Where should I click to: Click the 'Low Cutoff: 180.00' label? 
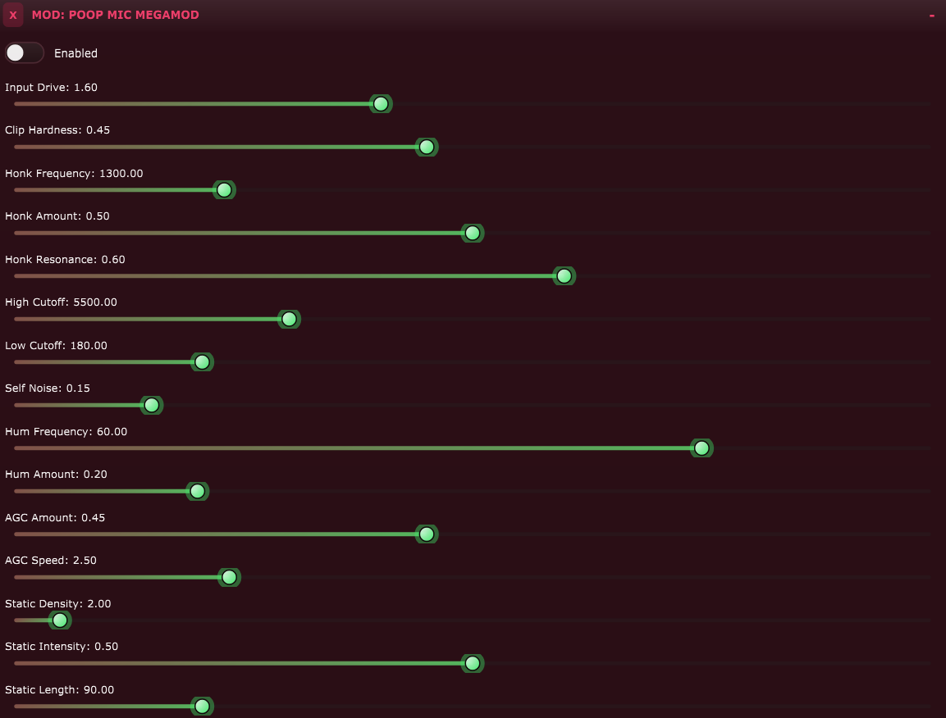(56, 346)
